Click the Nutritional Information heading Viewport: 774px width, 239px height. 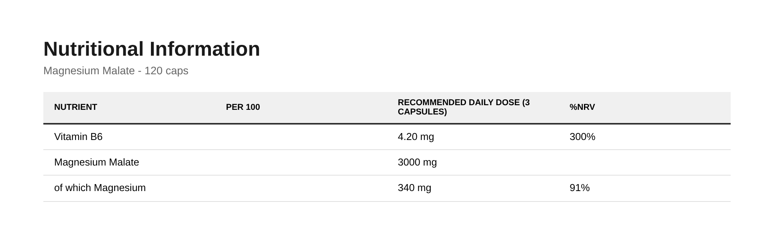152,49
